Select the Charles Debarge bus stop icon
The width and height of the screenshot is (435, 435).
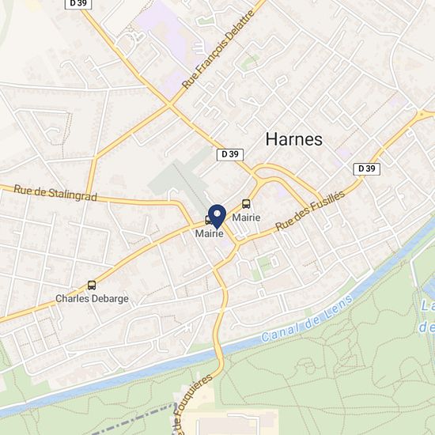pos(92,286)
